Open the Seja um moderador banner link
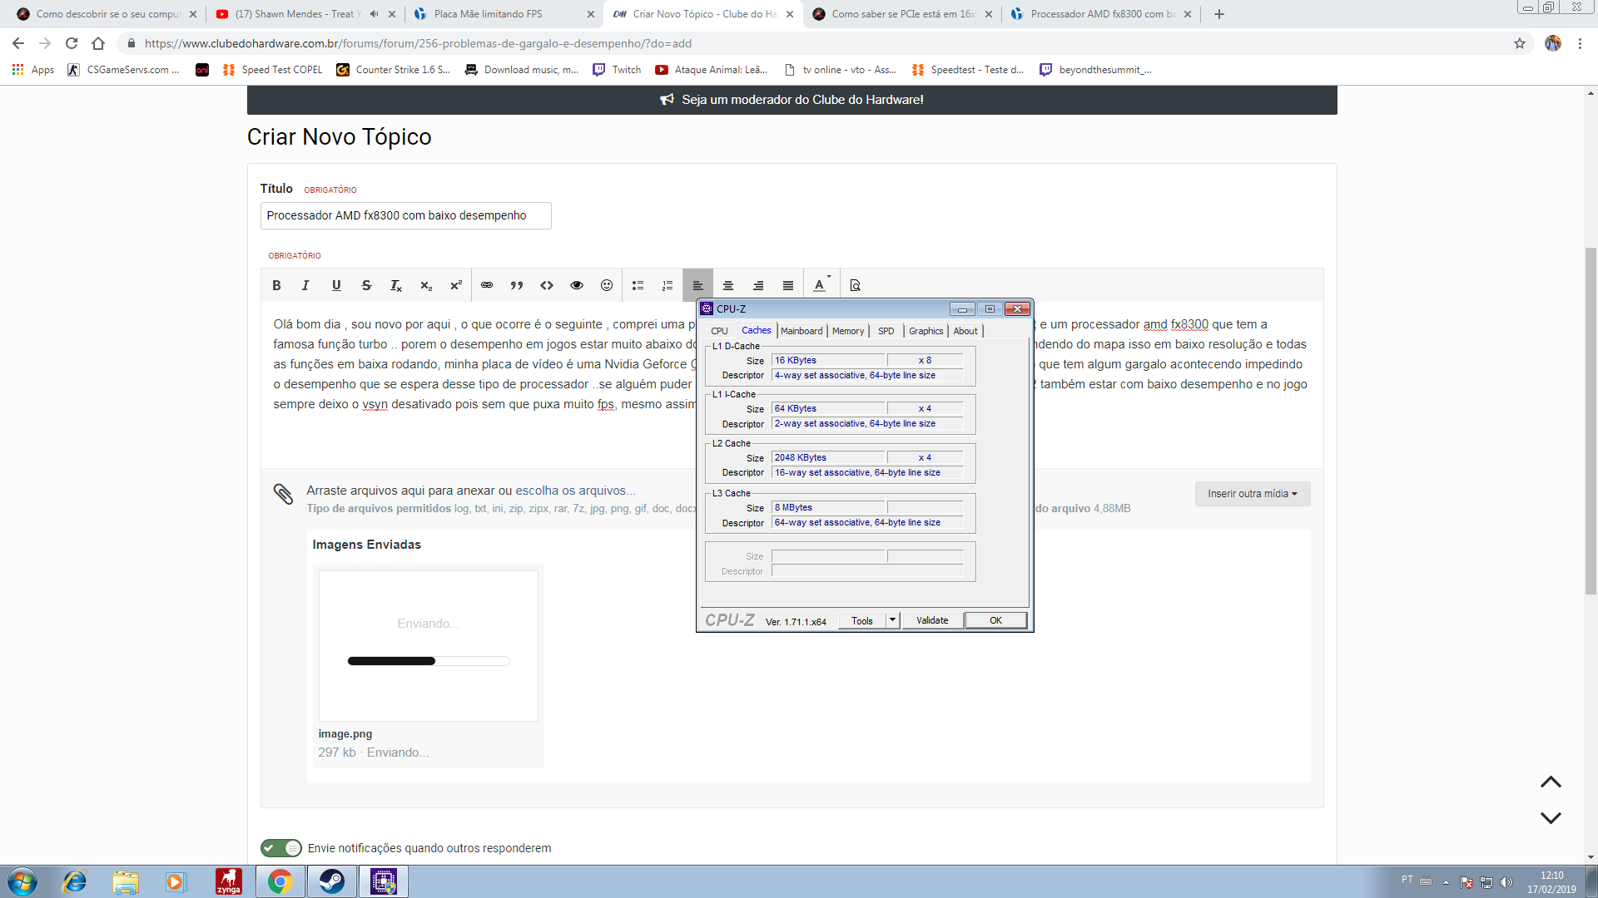The height and width of the screenshot is (898, 1598). click(792, 100)
